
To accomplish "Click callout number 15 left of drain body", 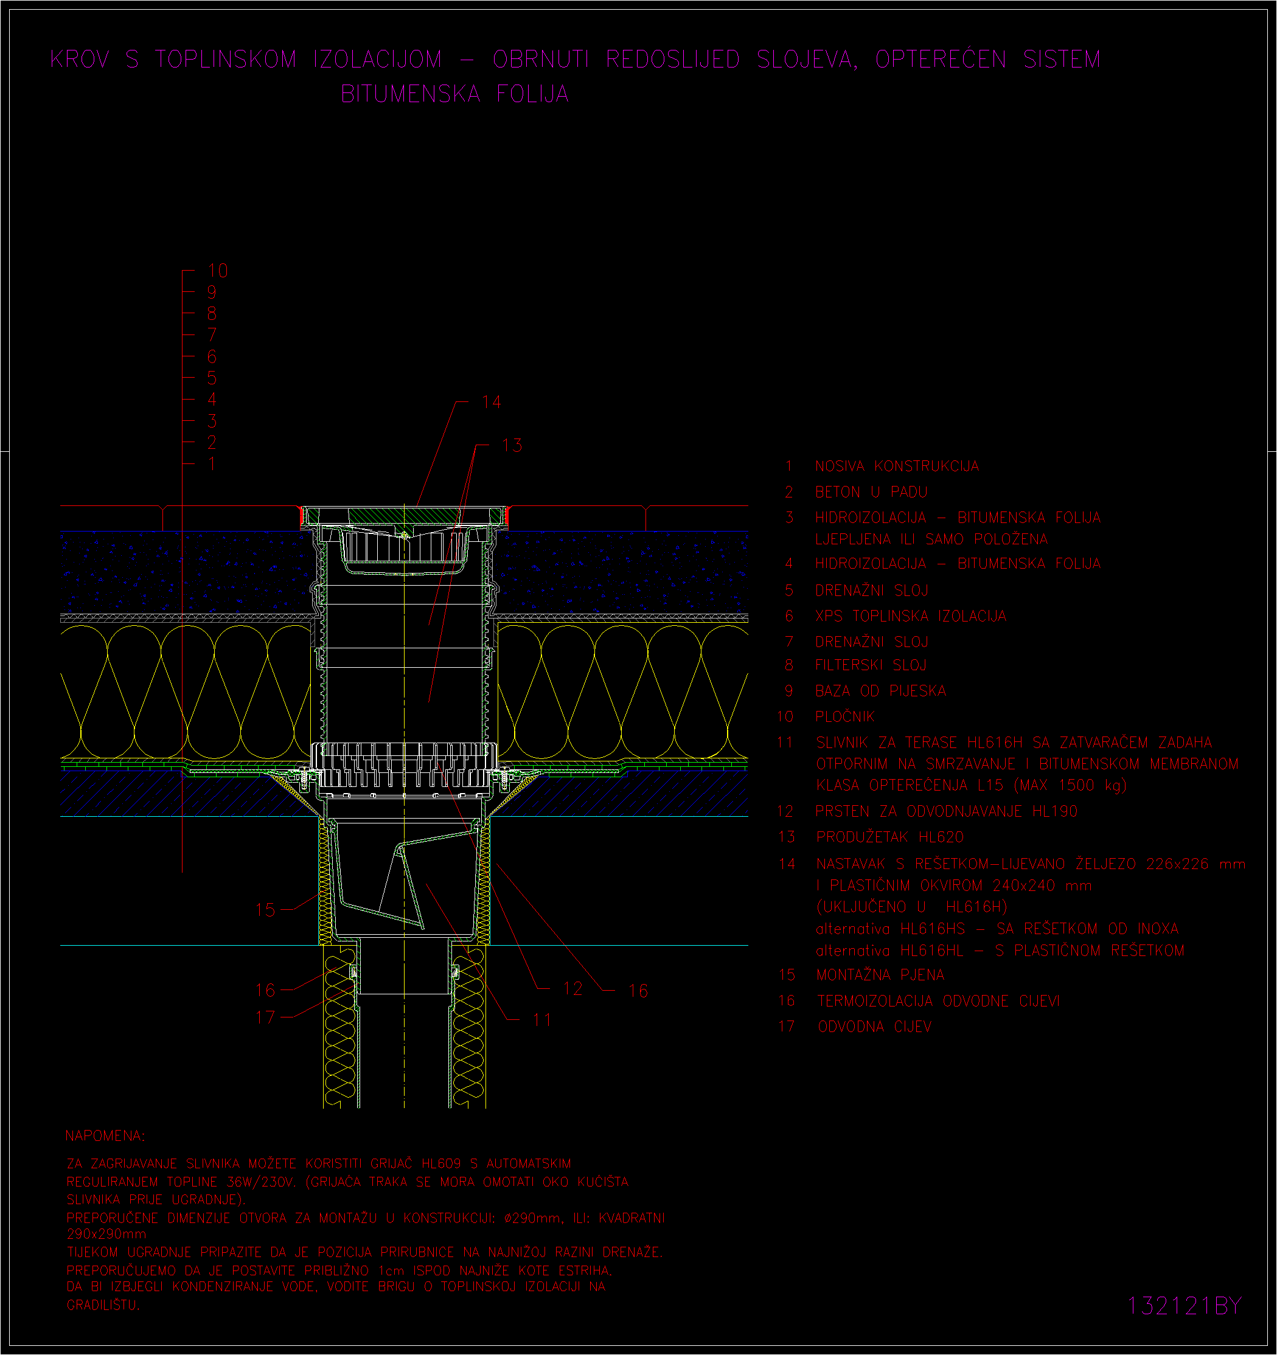I will pyautogui.click(x=265, y=910).
